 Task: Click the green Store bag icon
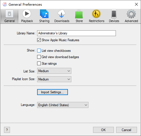[79, 14]
